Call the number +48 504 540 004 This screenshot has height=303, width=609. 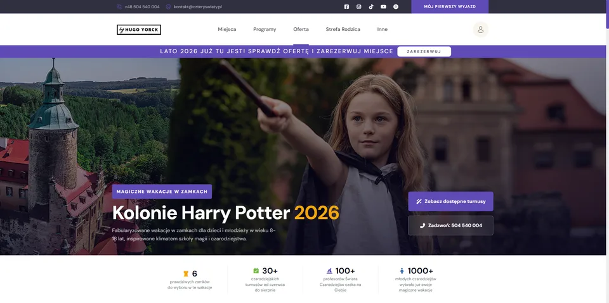[x=142, y=6]
